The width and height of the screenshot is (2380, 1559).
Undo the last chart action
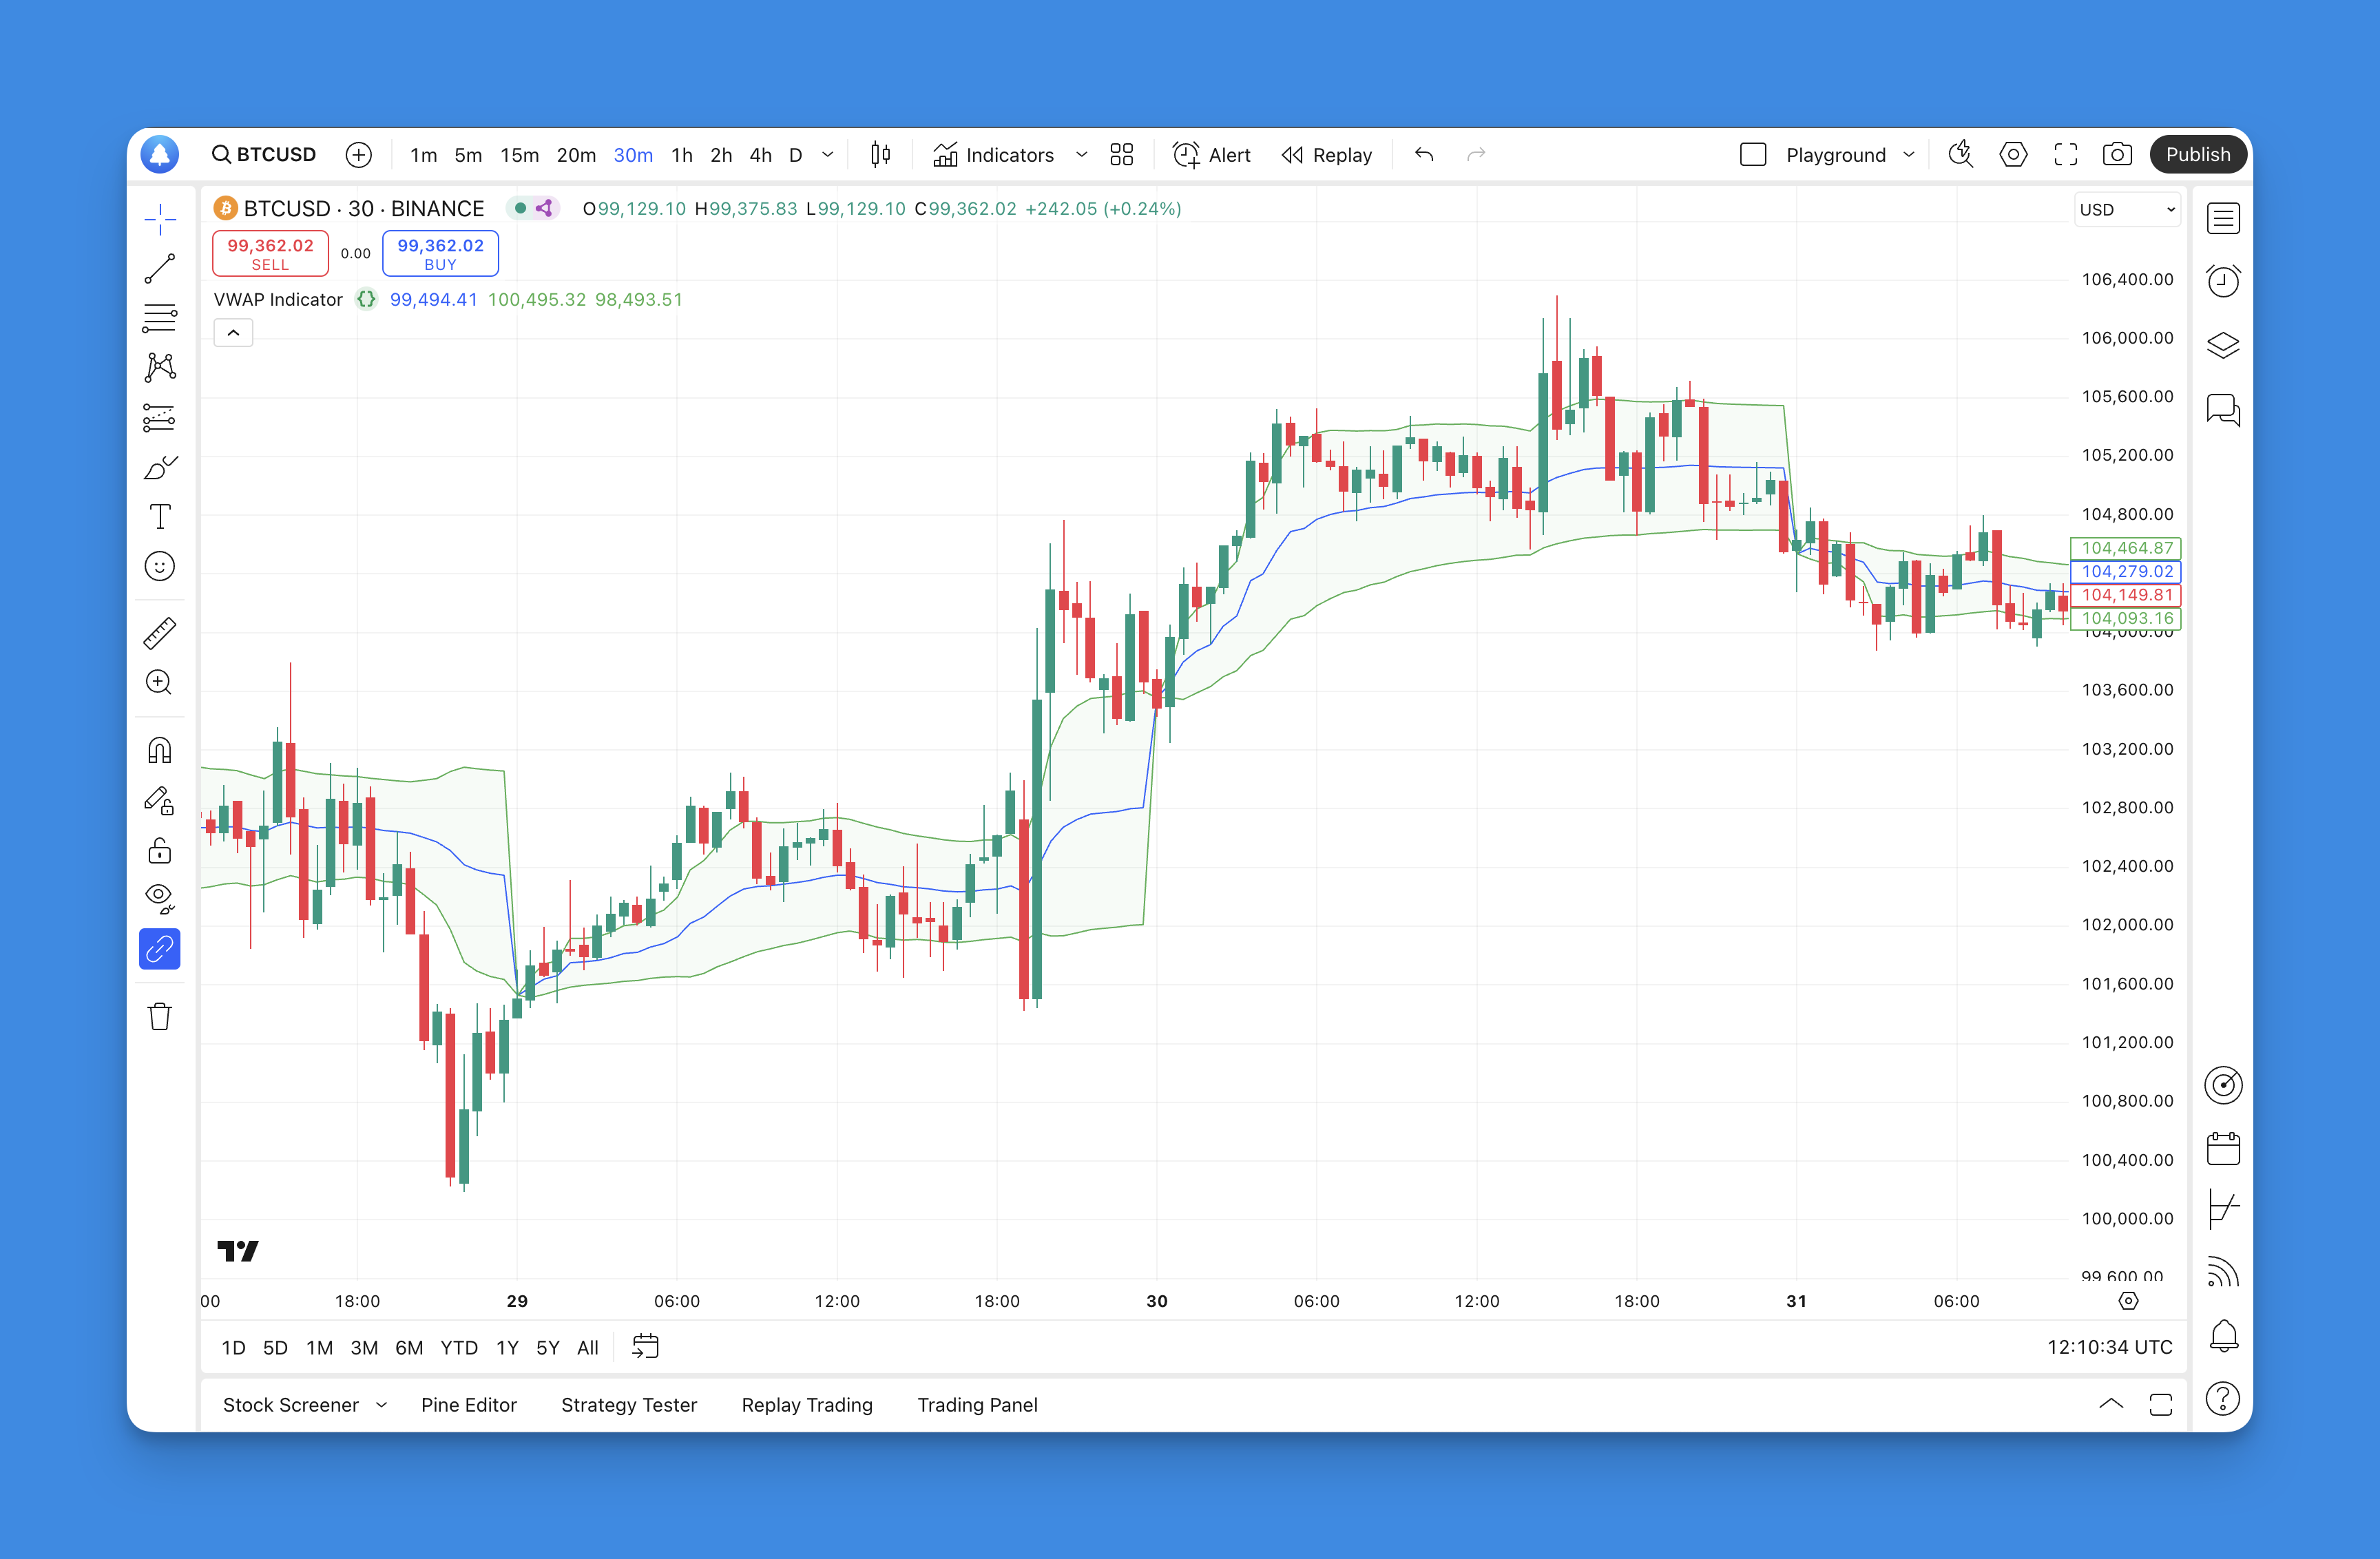(x=1424, y=155)
